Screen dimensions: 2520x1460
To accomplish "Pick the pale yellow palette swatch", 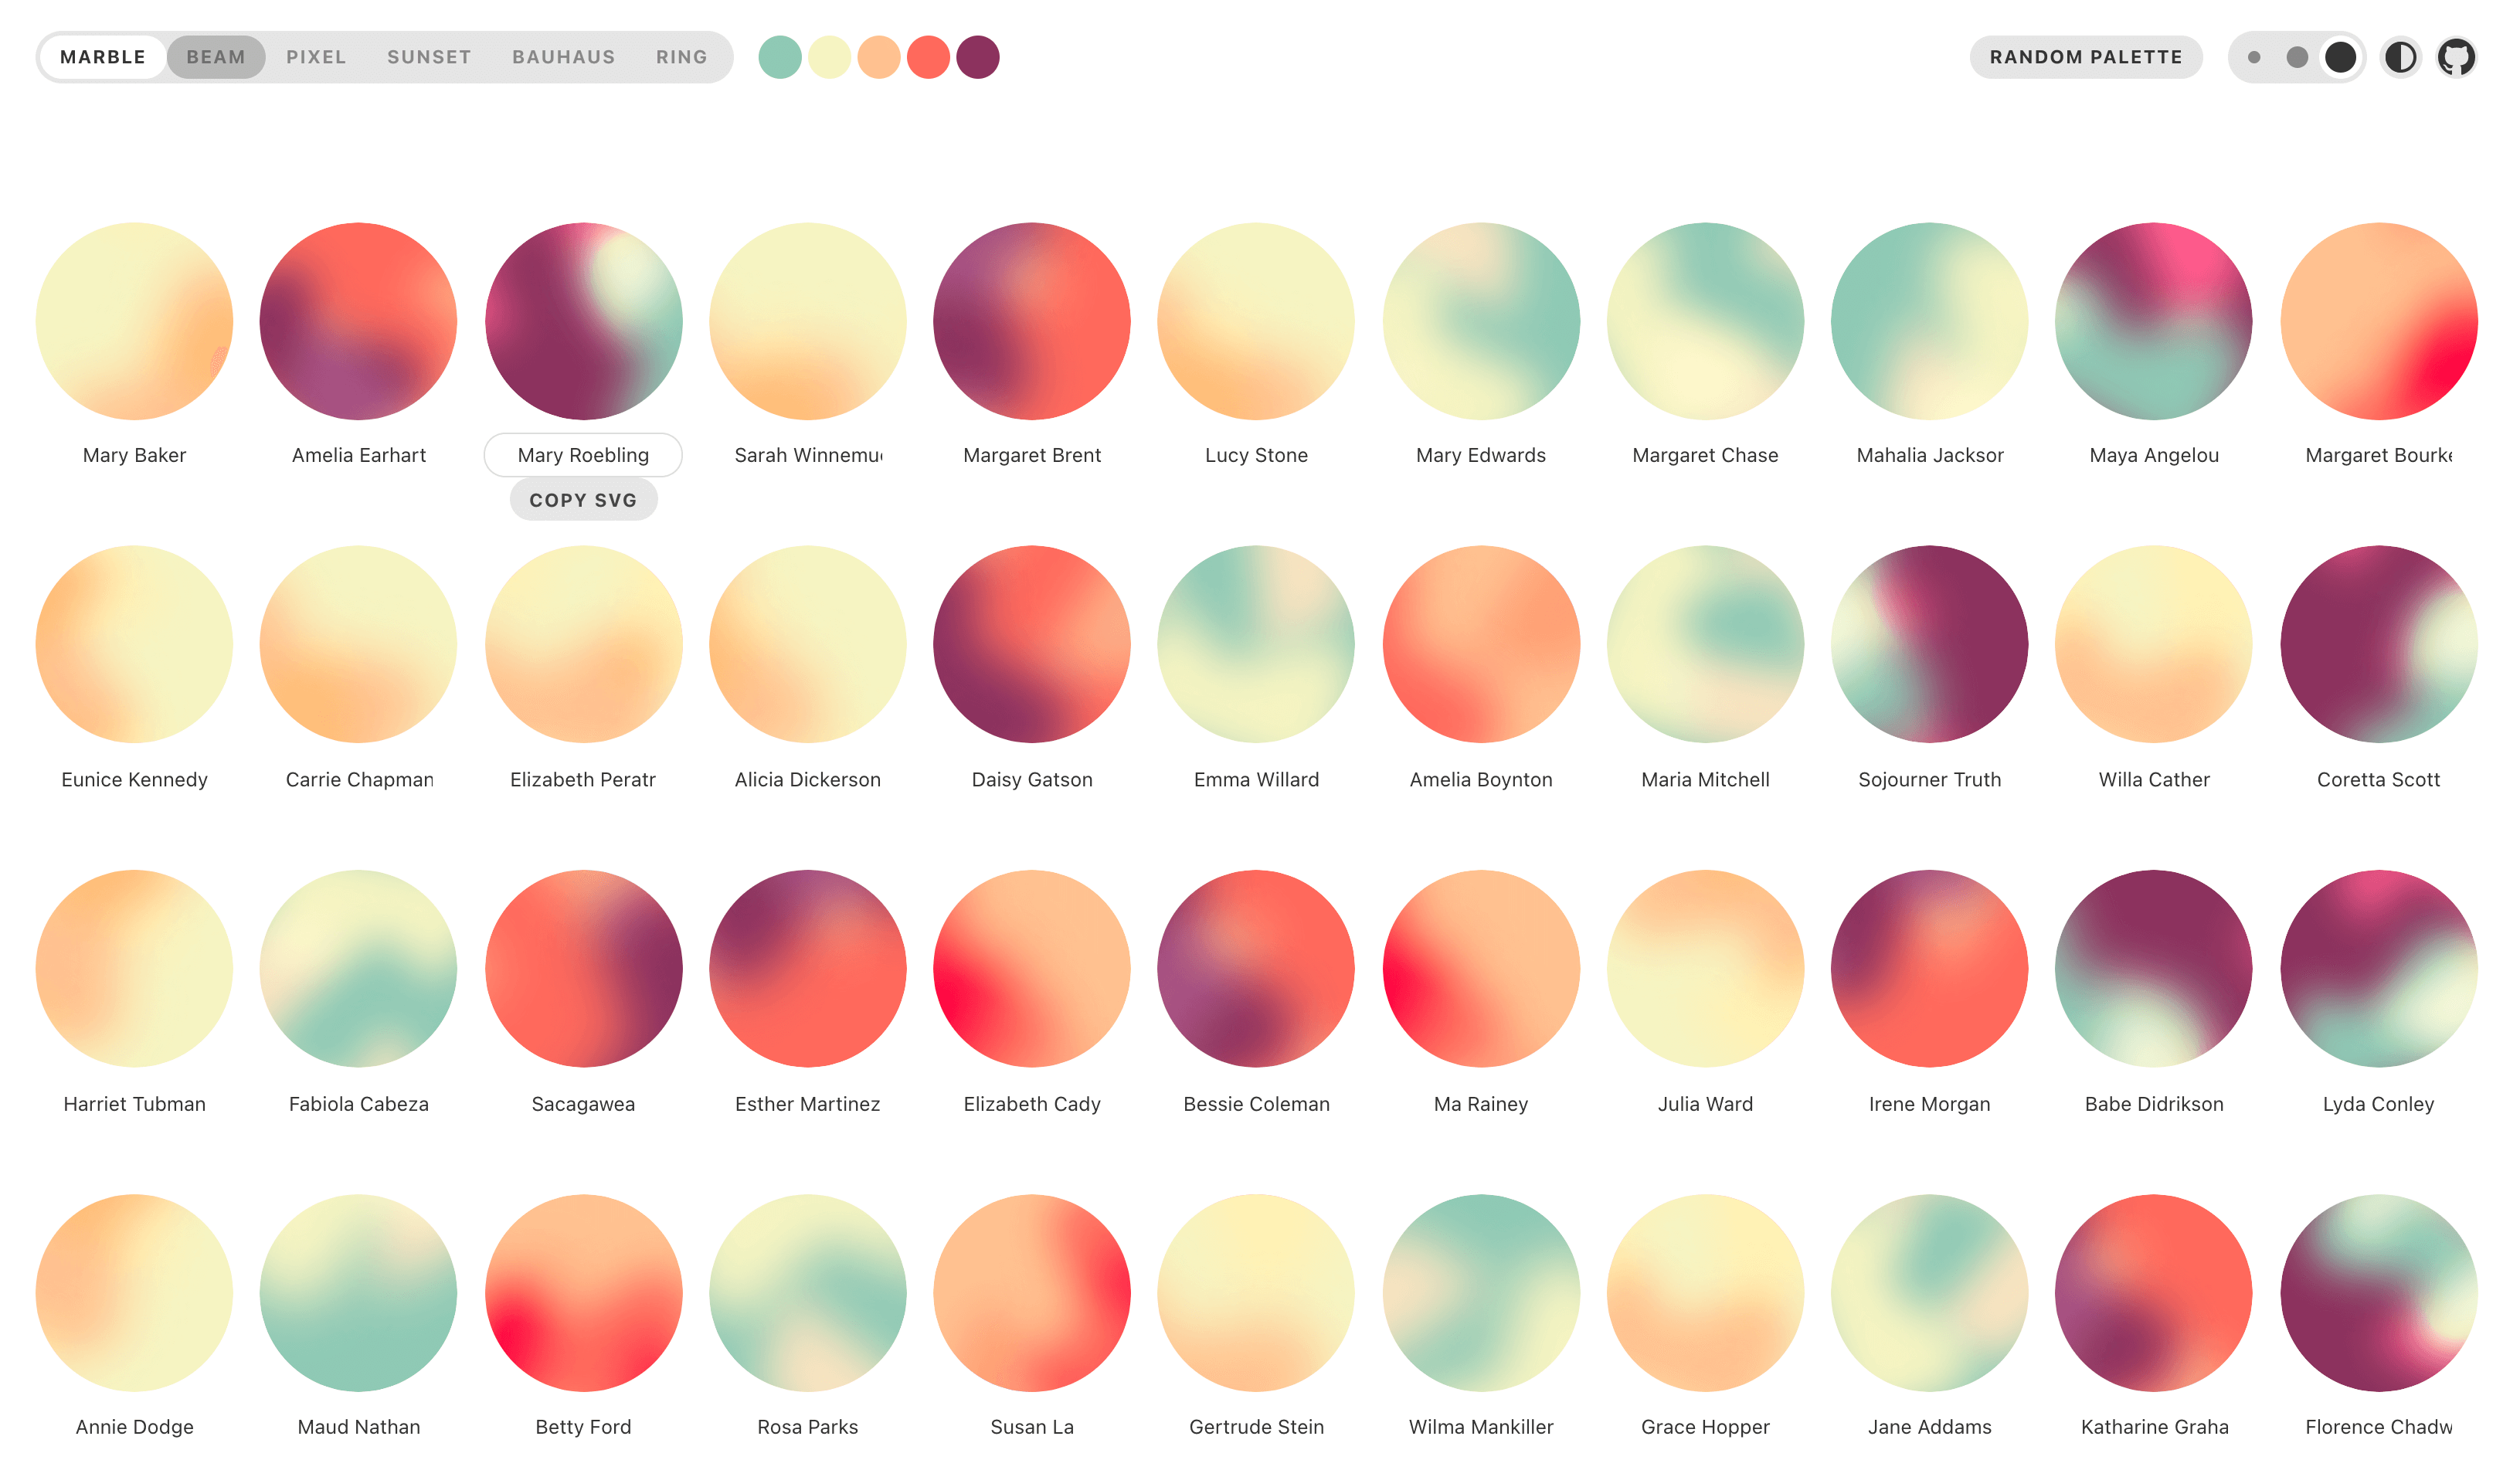I will 829,57.
